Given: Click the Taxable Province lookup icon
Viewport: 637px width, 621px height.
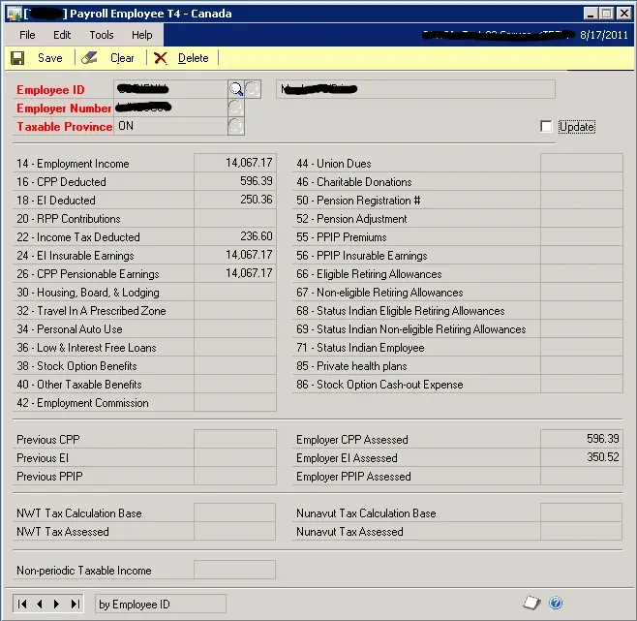Looking at the screenshot, I should (235, 126).
